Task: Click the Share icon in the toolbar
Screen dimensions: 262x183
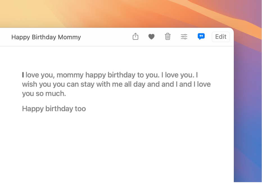Action: click(135, 37)
